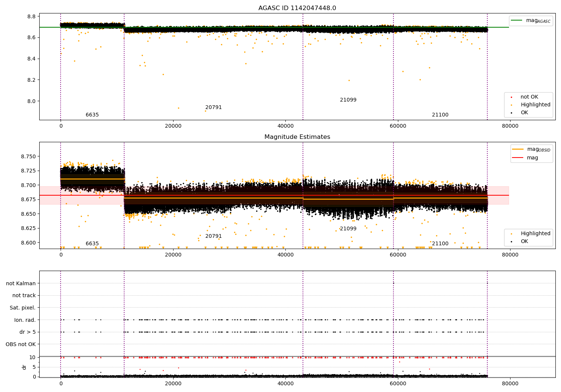Screen dimensions: 561x392
Task: Click the 8.8 y-axis tick label
Action: point(31,16)
